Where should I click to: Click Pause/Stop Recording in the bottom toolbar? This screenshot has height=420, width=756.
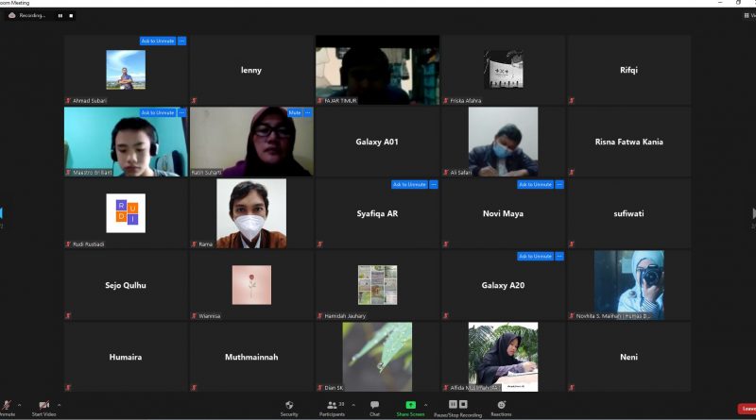pyautogui.click(x=457, y=407)
